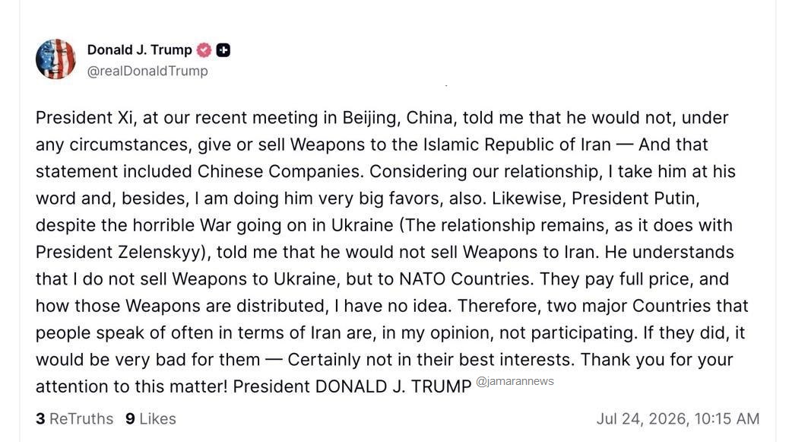Click the @jamarannews watermark
789x442 pixels.
[515, 381]
